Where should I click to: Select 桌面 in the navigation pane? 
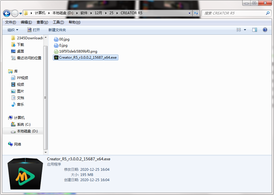[18, 51]
